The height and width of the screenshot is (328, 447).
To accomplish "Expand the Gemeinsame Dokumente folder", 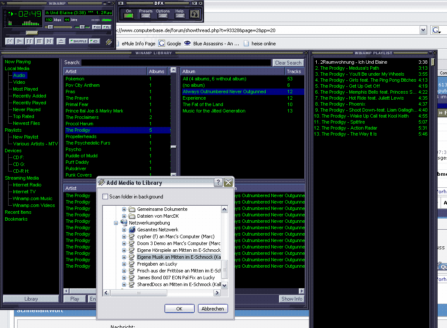I will click(x=124, y=209).
